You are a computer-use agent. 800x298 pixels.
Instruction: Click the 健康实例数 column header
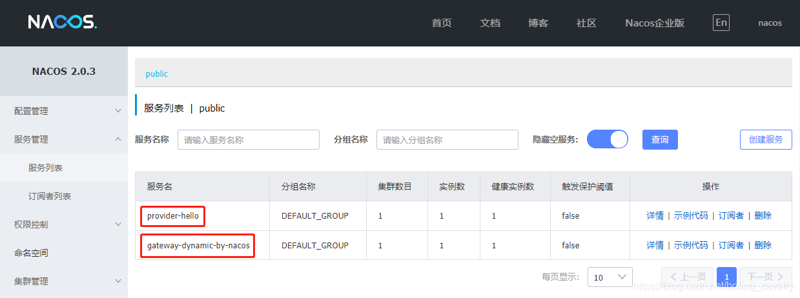(513, 186)
